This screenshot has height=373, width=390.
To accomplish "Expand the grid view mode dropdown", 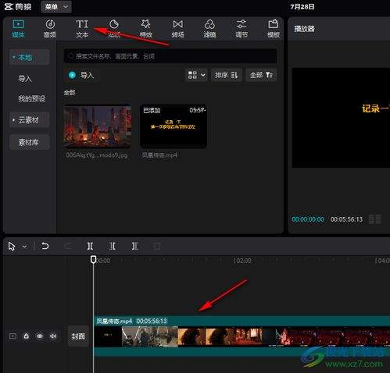I will pyautogui.click(x=196, y=75).
